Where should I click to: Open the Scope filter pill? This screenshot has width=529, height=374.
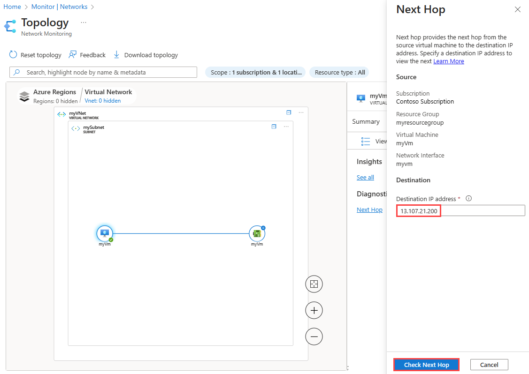pyautogui.click(x=255, y=73)
